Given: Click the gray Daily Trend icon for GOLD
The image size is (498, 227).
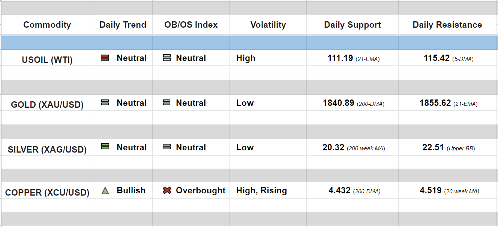Looking at the screenshot, I should pos(105,102).
